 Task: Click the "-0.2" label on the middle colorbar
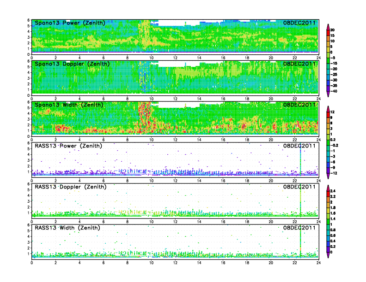tap(334, 146)
